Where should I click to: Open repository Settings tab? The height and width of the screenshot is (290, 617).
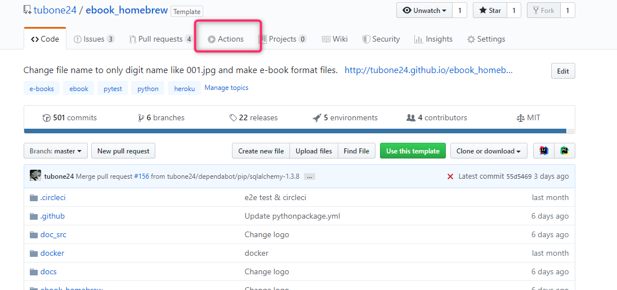pos(486,39)
